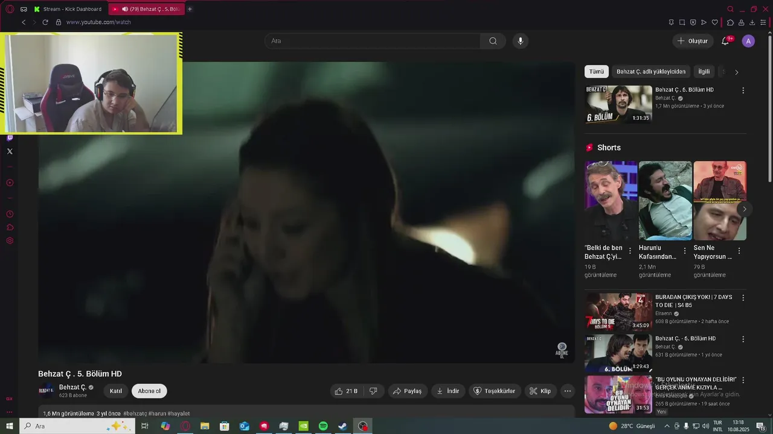
Task: Click the Klip clip button
Action: point(540,391)
